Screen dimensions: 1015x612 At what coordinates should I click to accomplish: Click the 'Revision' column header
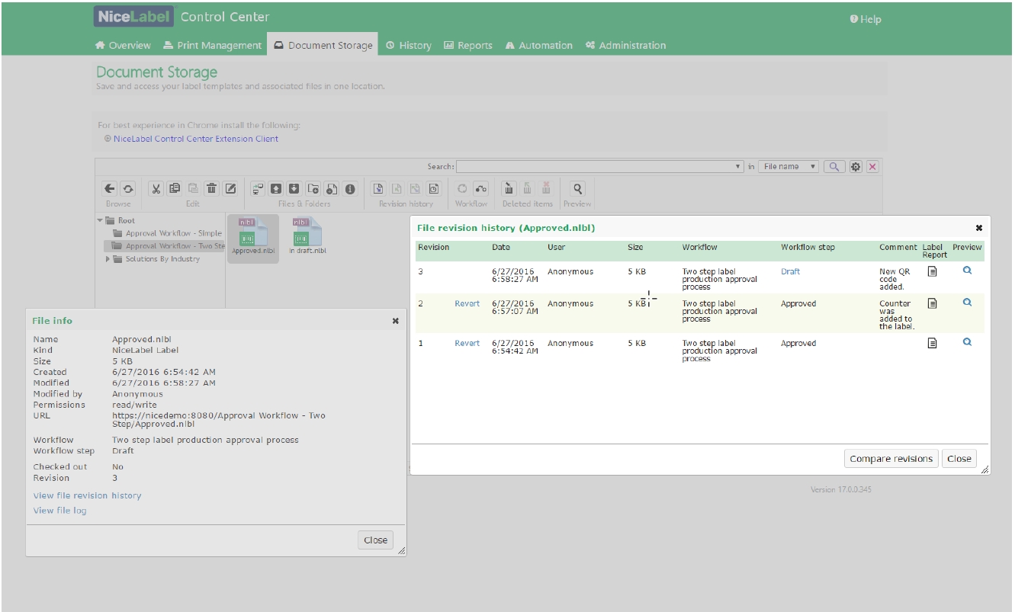point(434,248)
